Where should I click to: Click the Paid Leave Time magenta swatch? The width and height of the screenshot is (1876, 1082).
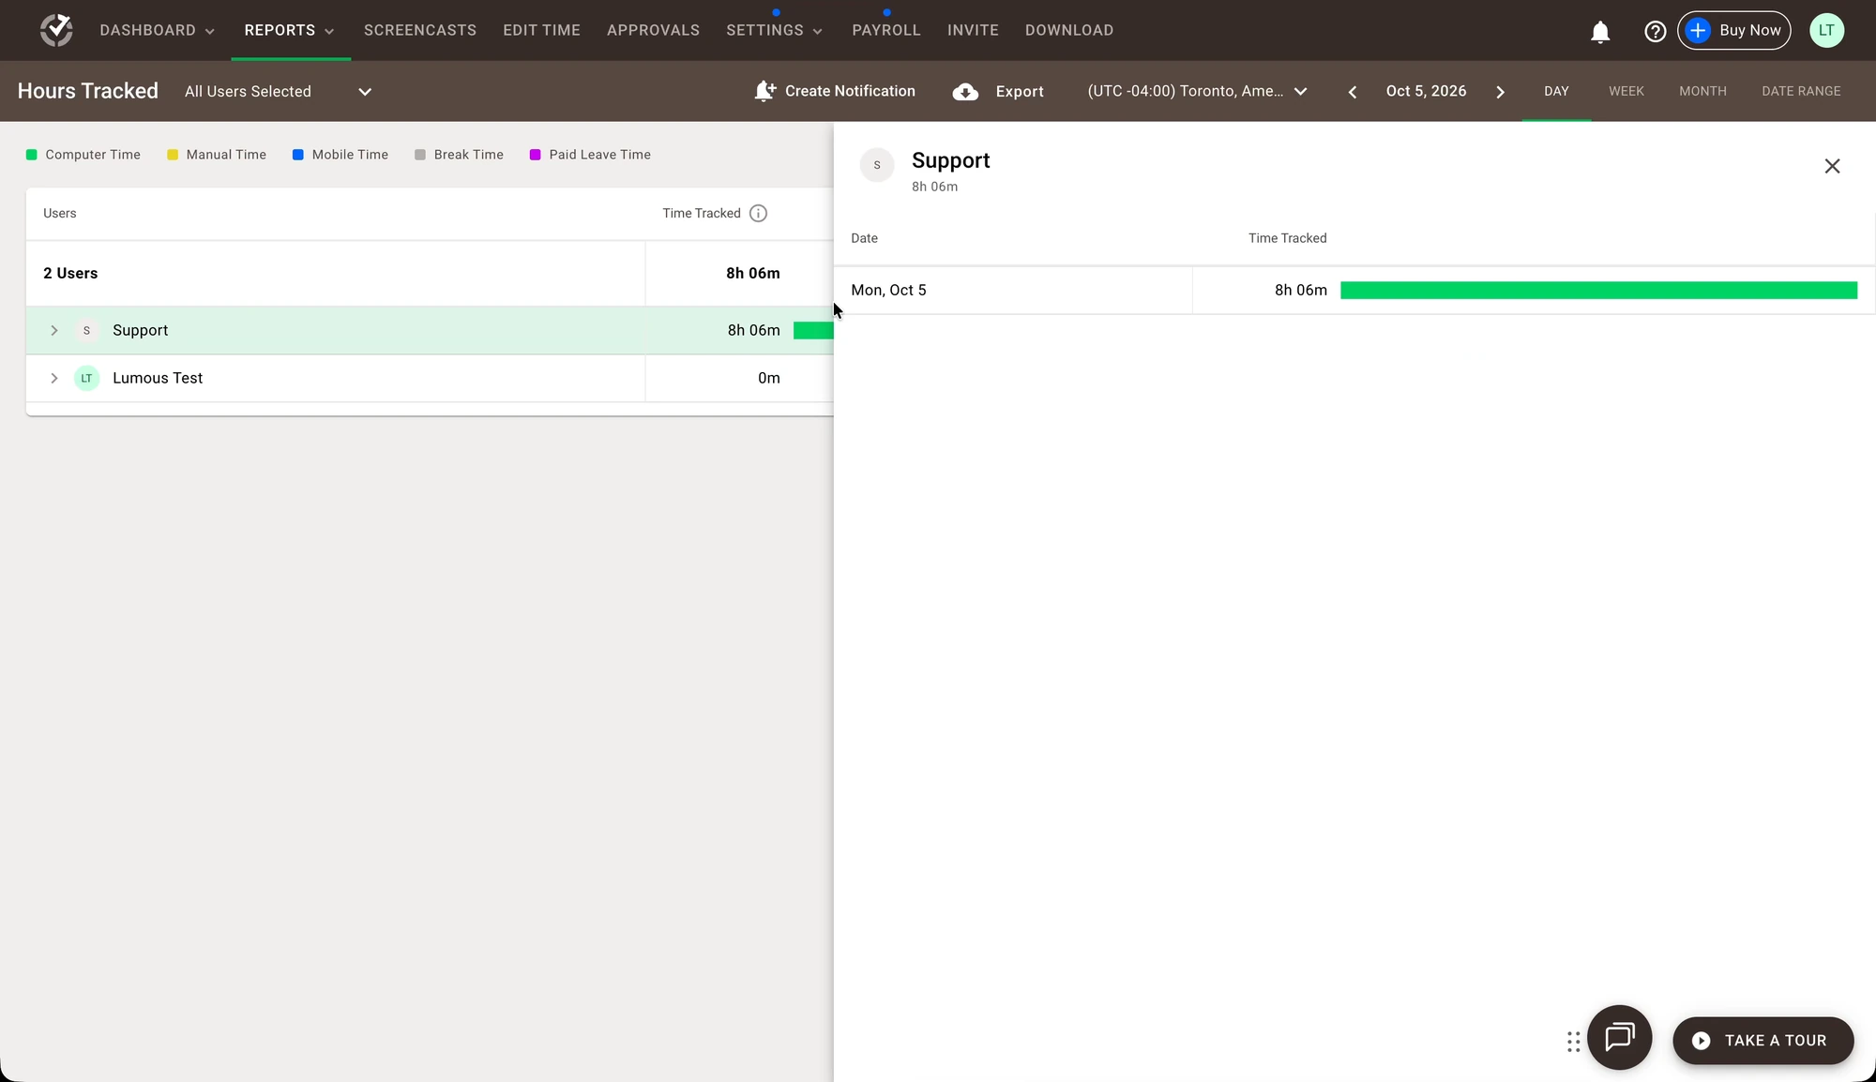tap(535, 155)
